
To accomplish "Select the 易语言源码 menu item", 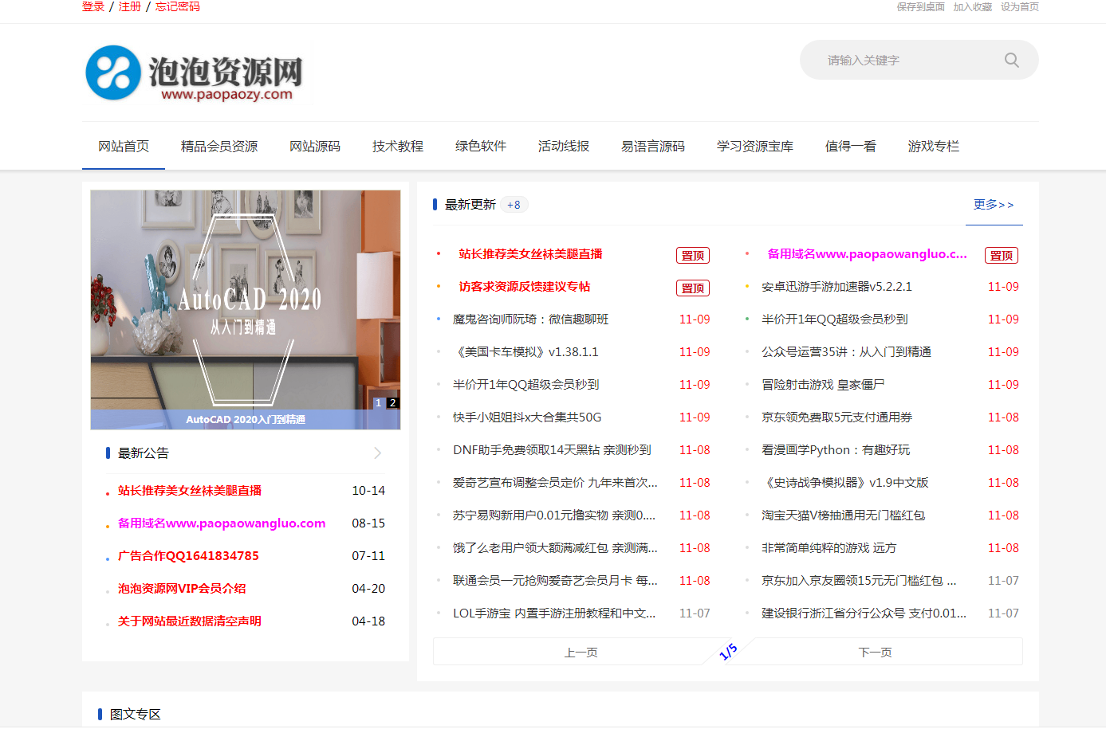I will [x=652, y=147].
